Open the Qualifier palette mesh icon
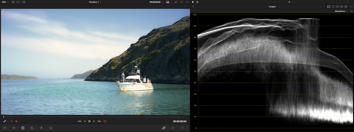The width and height of the screenshot is (354, 132). point(182,128)
